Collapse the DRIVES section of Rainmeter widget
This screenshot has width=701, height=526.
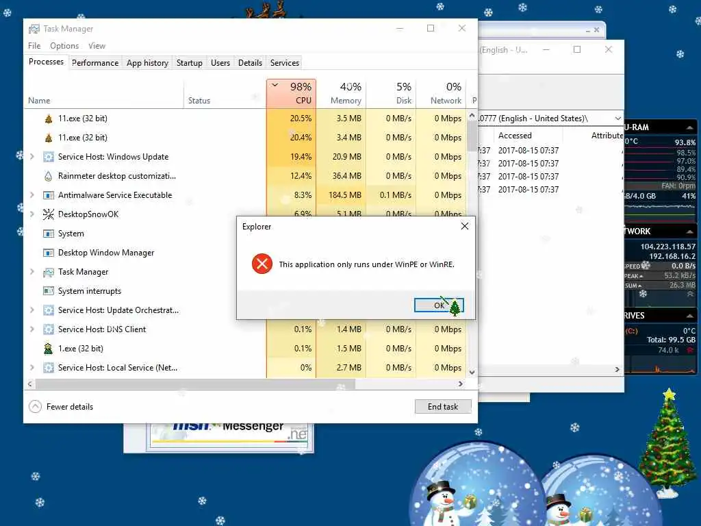coord(689,316)
